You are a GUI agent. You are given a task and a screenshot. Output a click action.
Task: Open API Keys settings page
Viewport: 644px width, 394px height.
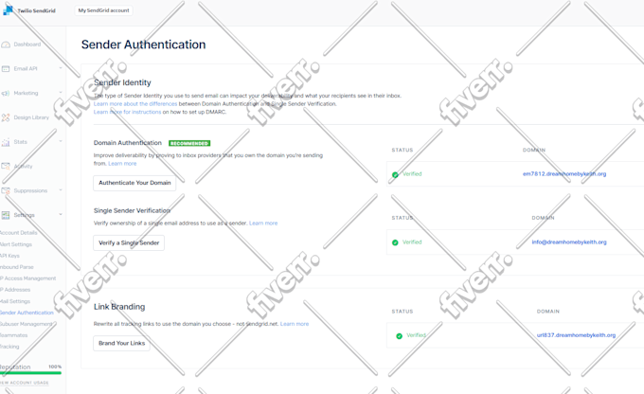[9, 256]
